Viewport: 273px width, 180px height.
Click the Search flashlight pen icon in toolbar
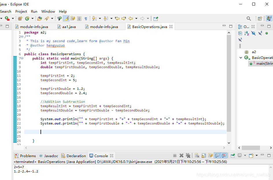click(47, 18)
